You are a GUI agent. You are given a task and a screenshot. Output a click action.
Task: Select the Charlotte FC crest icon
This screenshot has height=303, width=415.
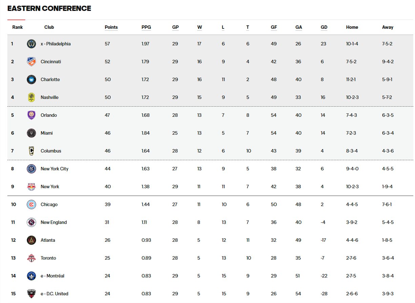tap(31, 80)
